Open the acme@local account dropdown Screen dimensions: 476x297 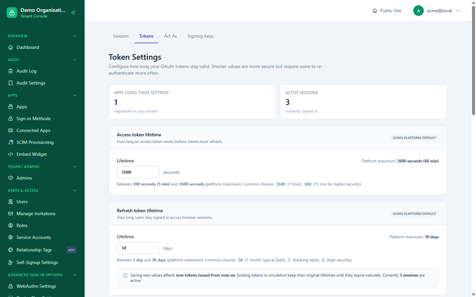(x=437, y=11)
